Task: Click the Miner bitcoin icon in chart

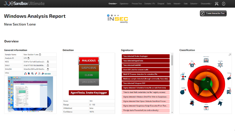Action: tap(192, 65)
